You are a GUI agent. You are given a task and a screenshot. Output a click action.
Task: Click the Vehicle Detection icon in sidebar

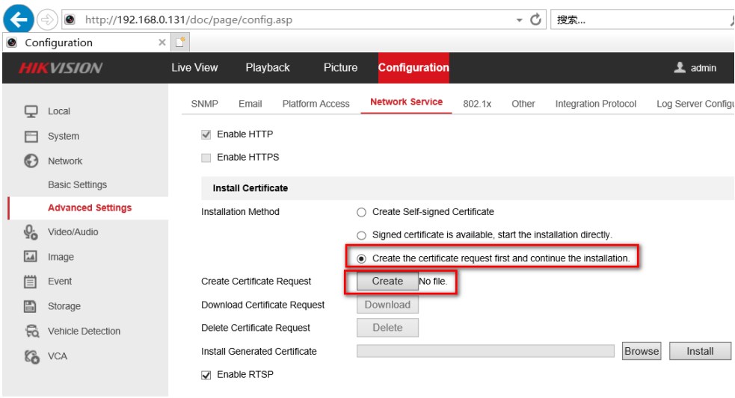31,332
